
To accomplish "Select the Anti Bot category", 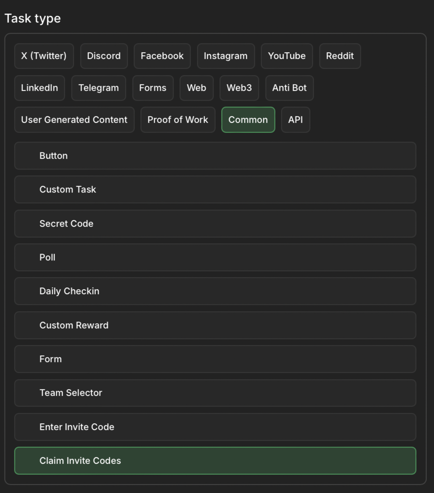I will tap(289, 88).
